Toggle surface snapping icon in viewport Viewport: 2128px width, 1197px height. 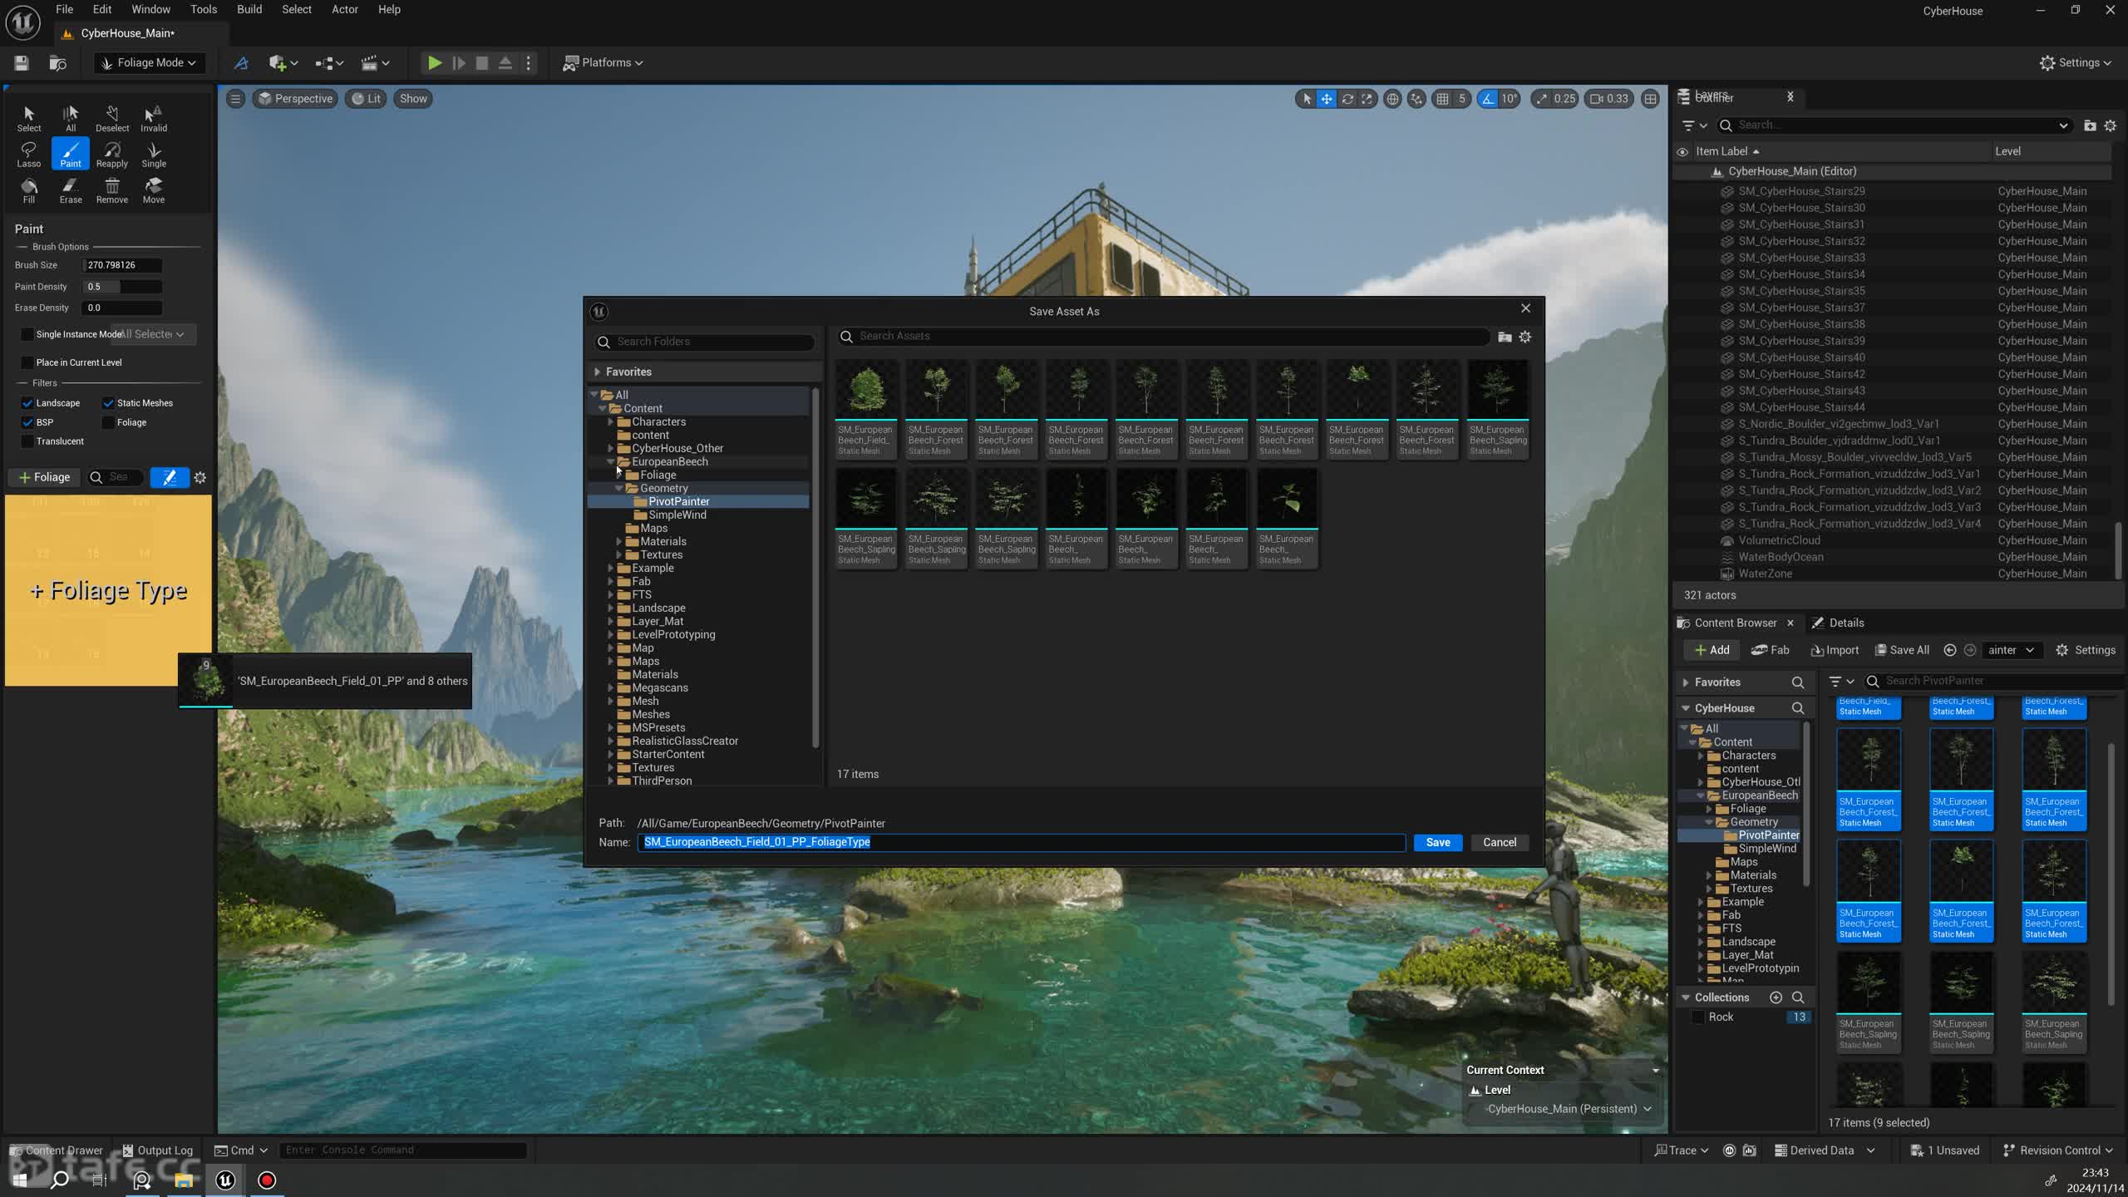click(x=1416, y=98)
